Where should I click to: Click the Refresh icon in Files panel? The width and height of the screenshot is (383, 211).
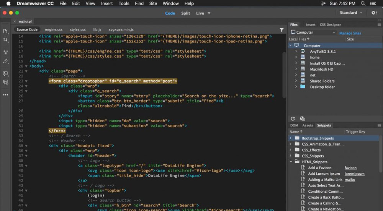click(x=293, y=118)
